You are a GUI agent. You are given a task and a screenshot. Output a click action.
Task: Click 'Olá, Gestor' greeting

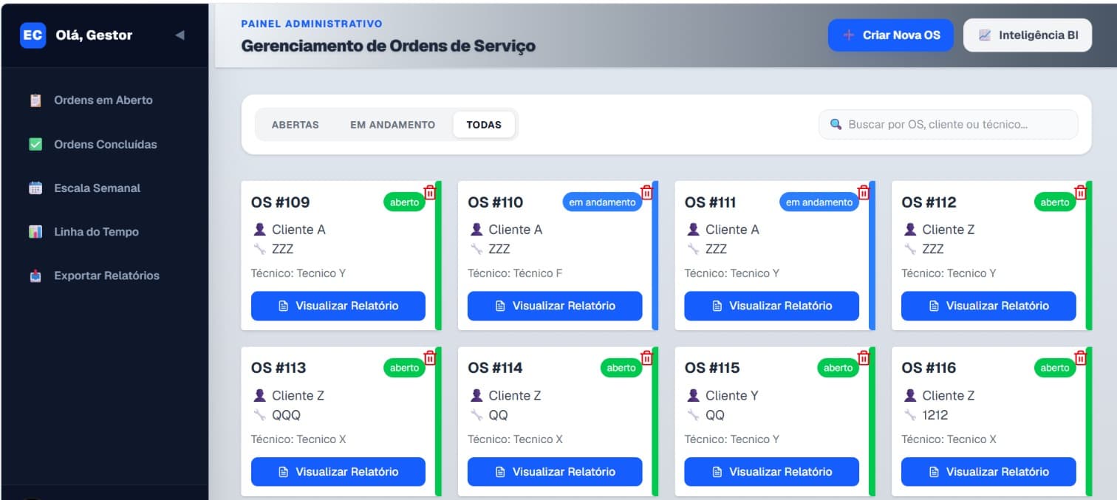click(x=94, y=35)
